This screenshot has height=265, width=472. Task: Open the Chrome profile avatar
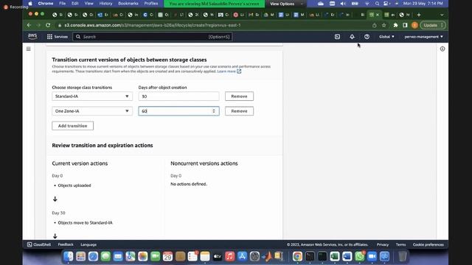(x=414, y=25)
